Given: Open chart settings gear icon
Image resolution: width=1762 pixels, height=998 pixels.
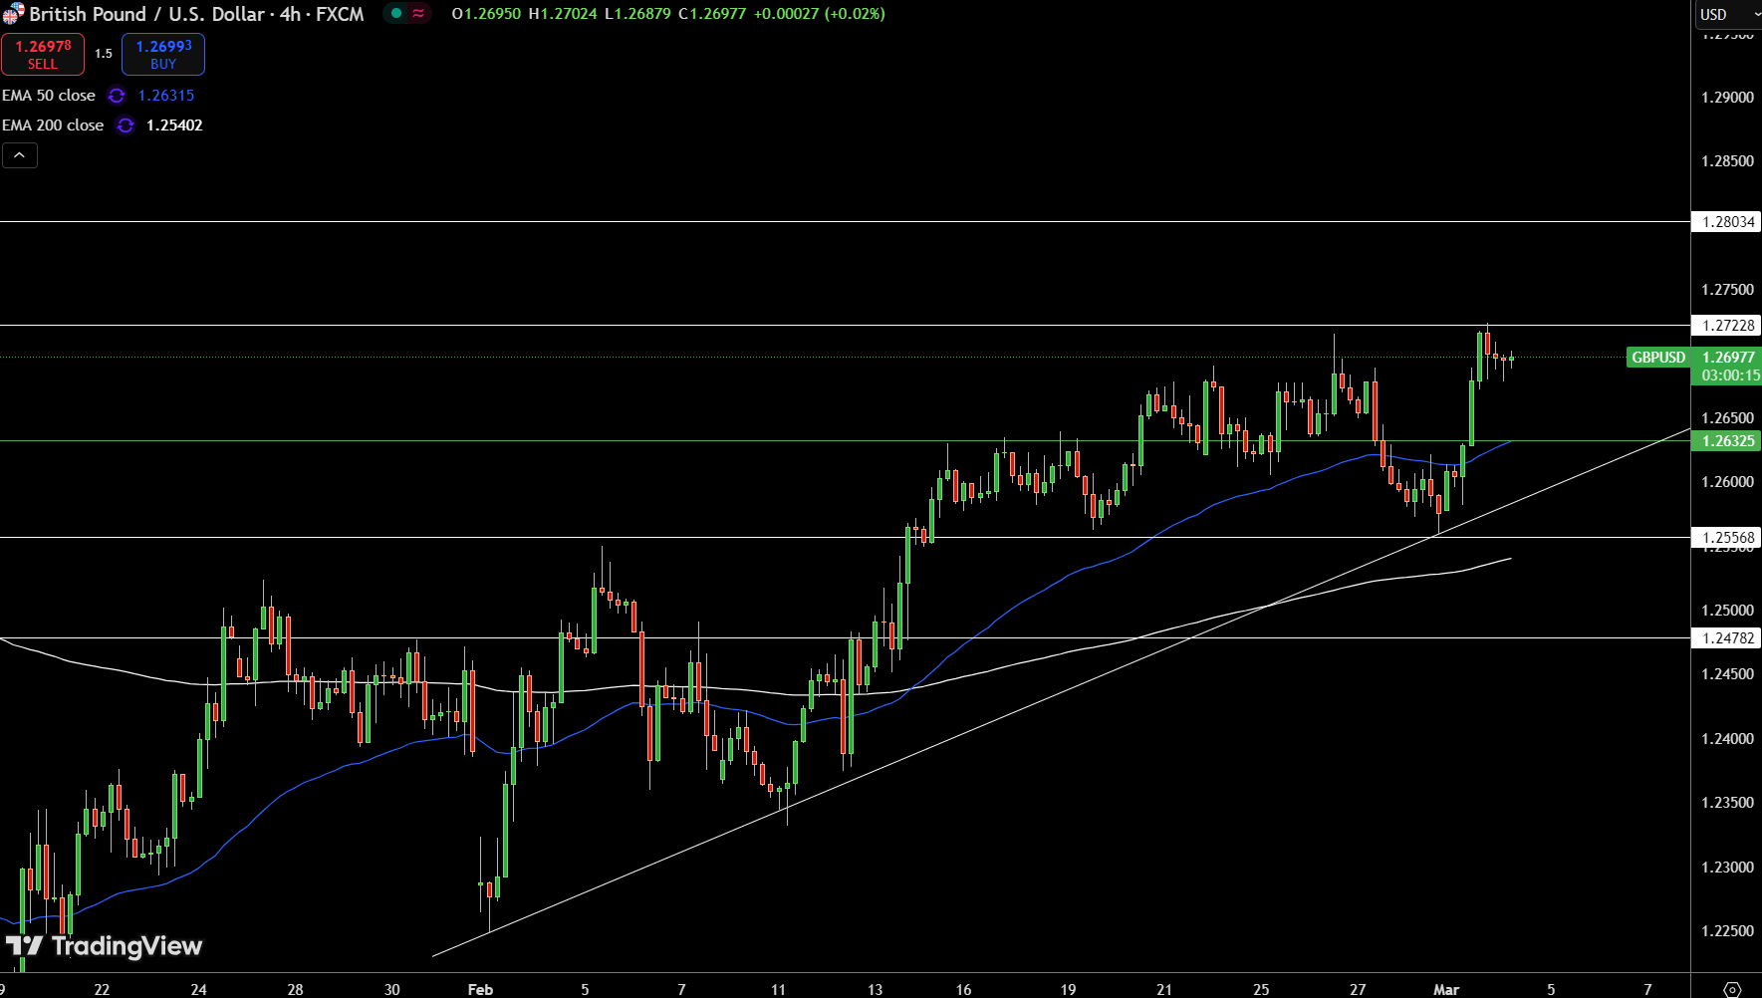Looking at the screenshot, I should click(x=1732, y=989).
